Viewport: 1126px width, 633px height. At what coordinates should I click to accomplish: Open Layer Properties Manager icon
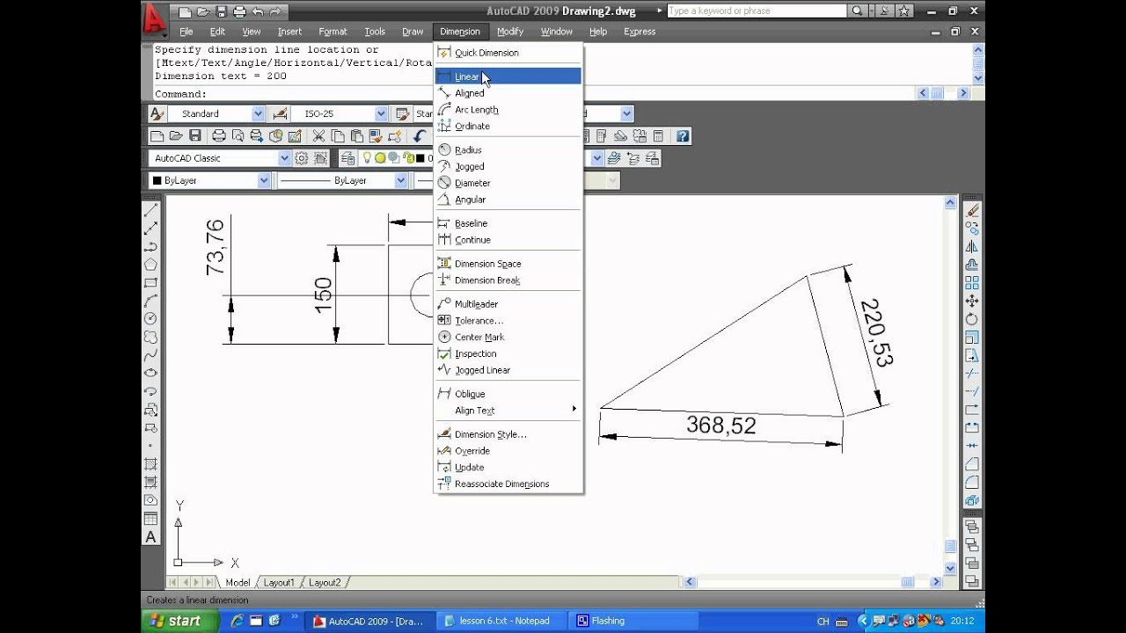coord(348,158)
